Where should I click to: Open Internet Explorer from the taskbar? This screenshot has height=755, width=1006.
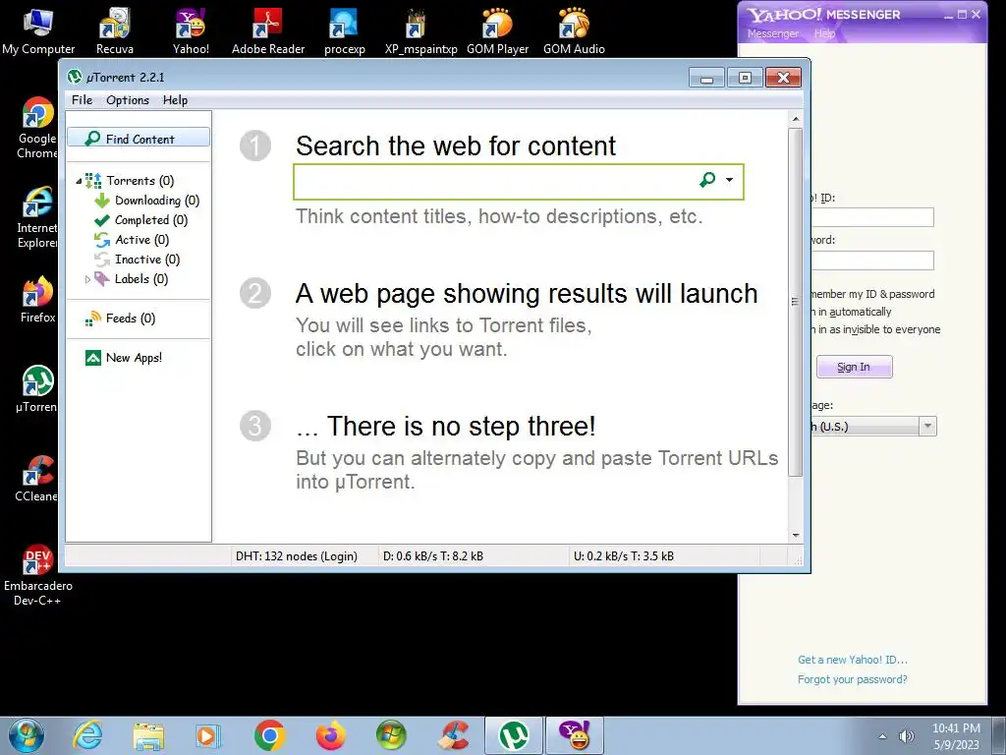87,735
